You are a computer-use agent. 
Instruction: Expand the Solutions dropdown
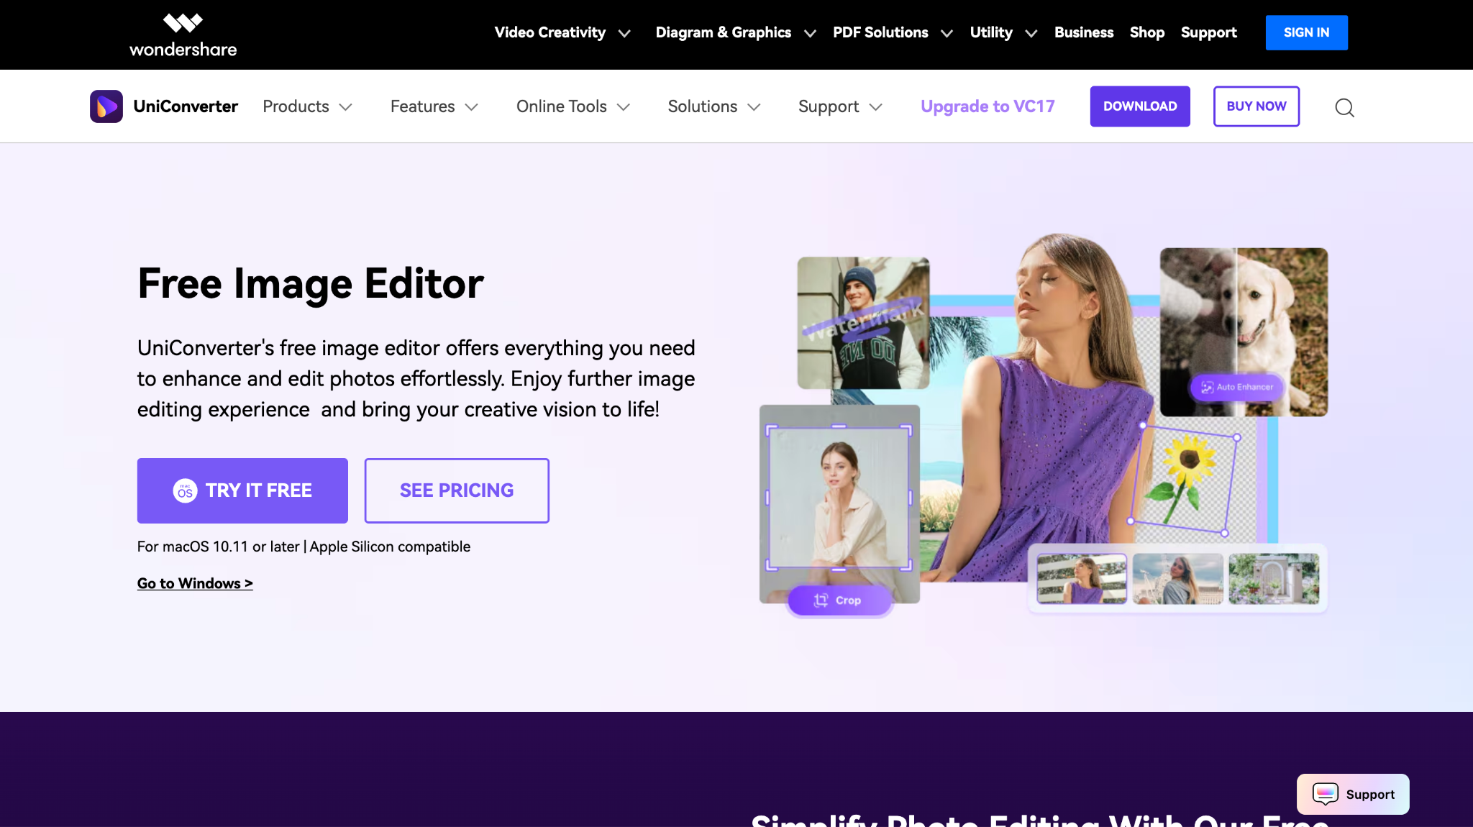(702, 106)
